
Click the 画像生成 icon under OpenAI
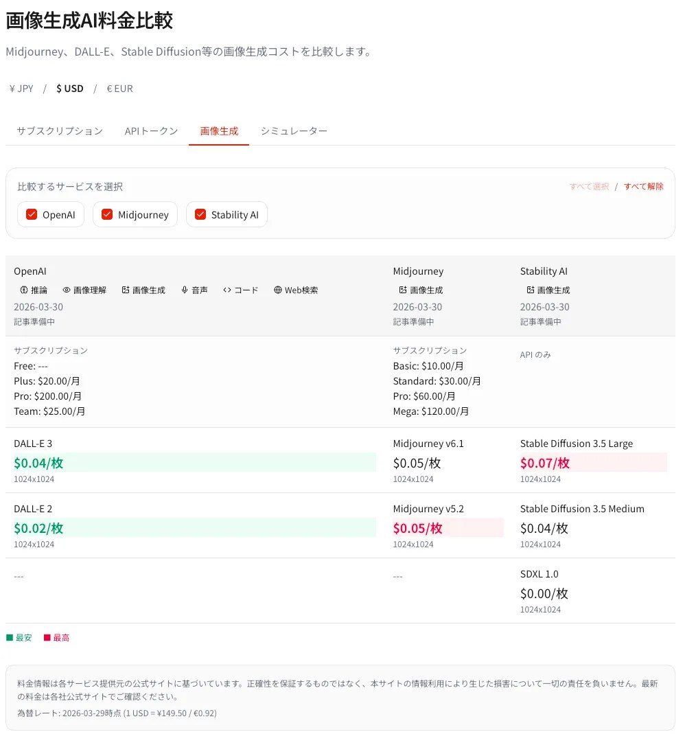(x=126, y=290)
